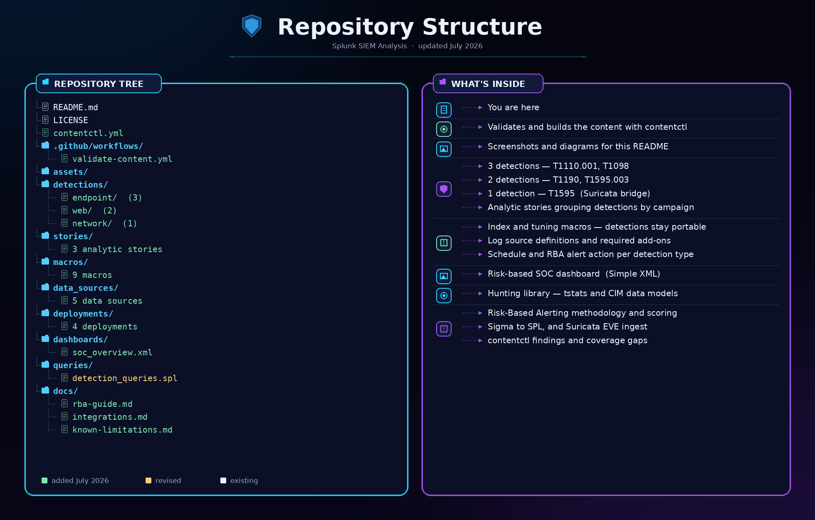815x520 pixels.
Task: Click the file icon next to README.md
Action: (x=45, y=107)
